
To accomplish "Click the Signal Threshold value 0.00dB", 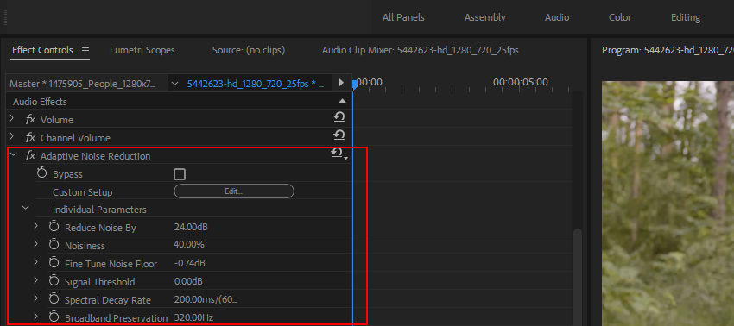I will [188, 281].
